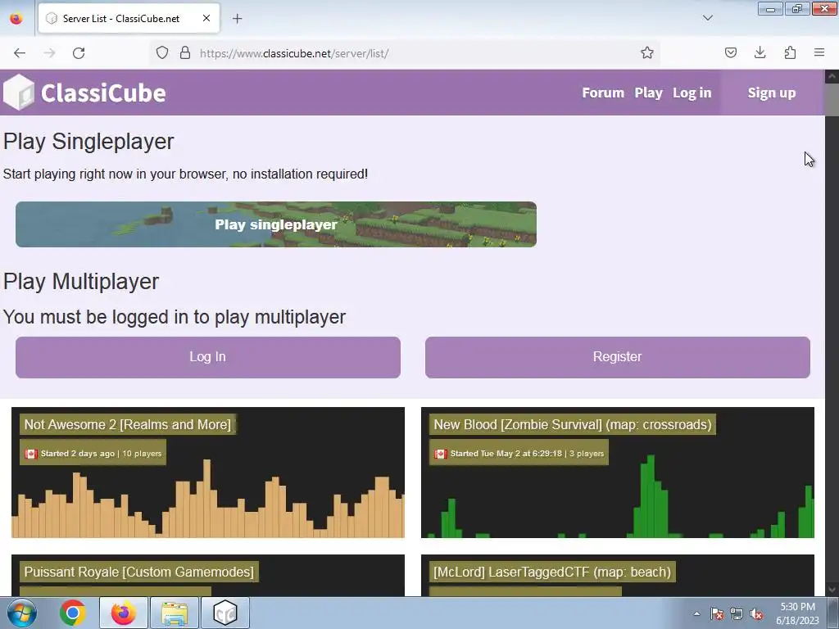The image size is (839, 629).
Task: Click the ClassiCube title text in the header
Action: click(103, 93)
